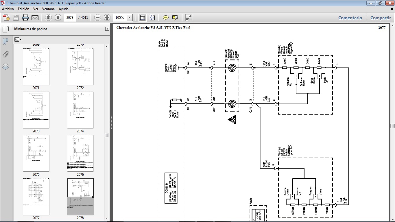Select the highlight text tool icon
The height and width of the screenshot is (222, 395).
pyautogui.click(x=175, y=18)
